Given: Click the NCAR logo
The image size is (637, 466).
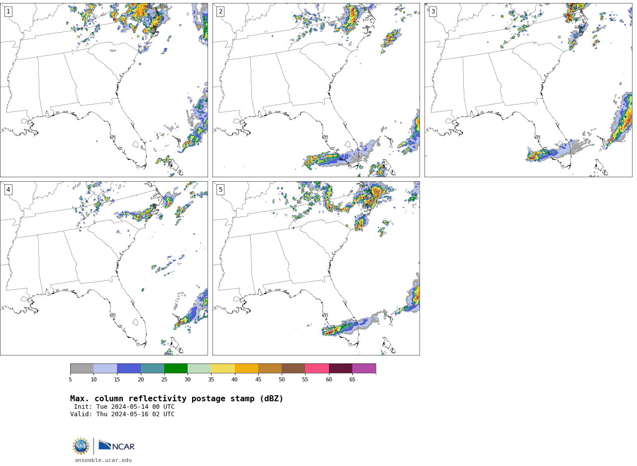Looking at the screenshot, I should coord(116,446).
